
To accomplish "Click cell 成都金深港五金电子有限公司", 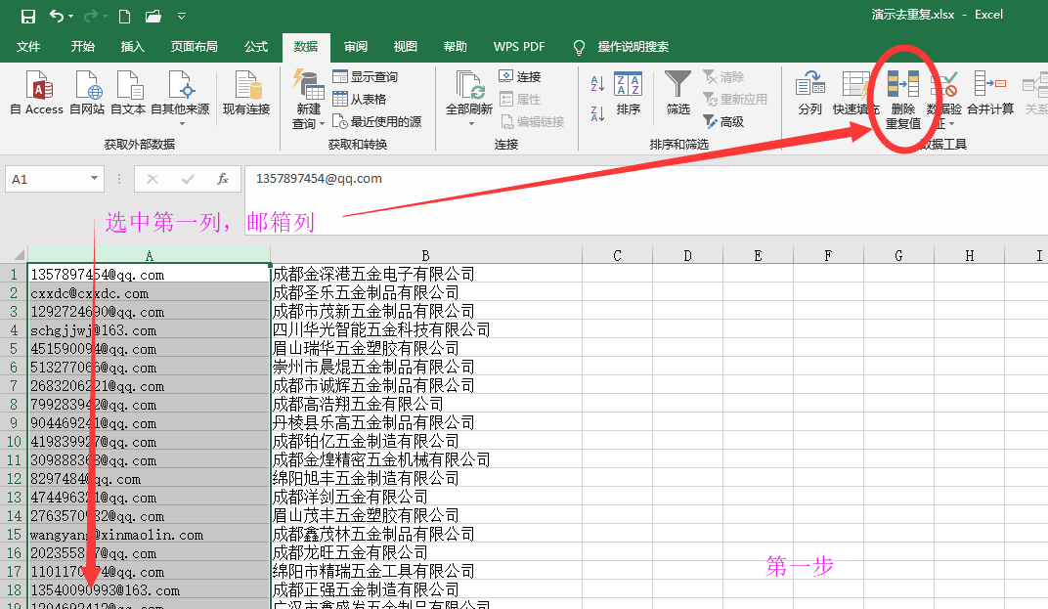I will (x=426, y=274).
